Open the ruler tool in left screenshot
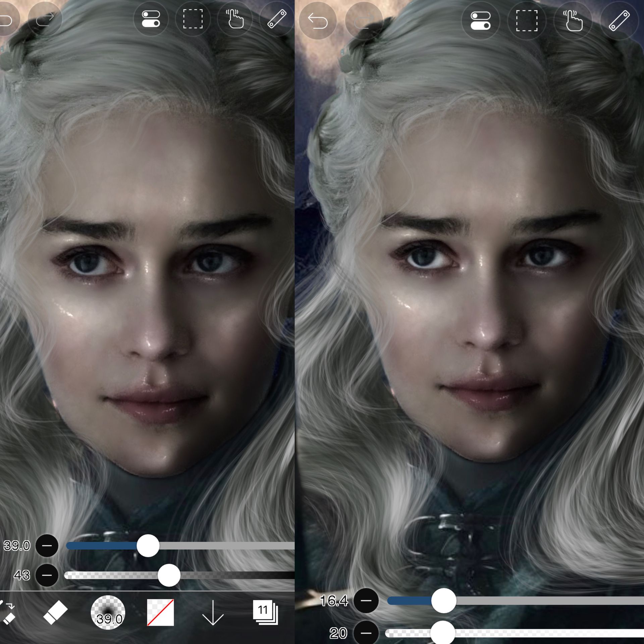The width and height of the screenshot is (644, 644). [277, 19]
